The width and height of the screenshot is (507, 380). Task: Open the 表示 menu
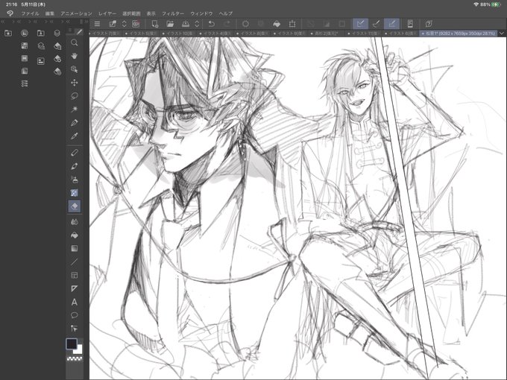point(151,13)
